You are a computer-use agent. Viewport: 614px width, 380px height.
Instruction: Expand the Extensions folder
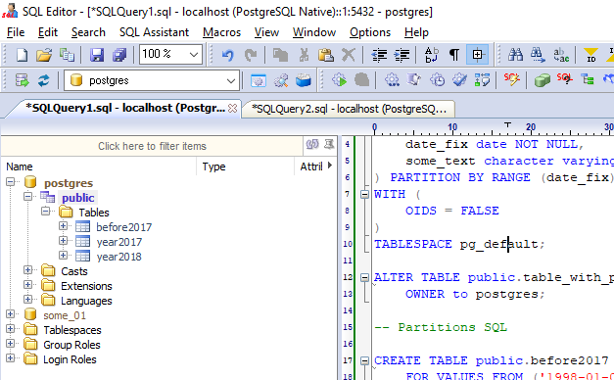click(27, 285)
